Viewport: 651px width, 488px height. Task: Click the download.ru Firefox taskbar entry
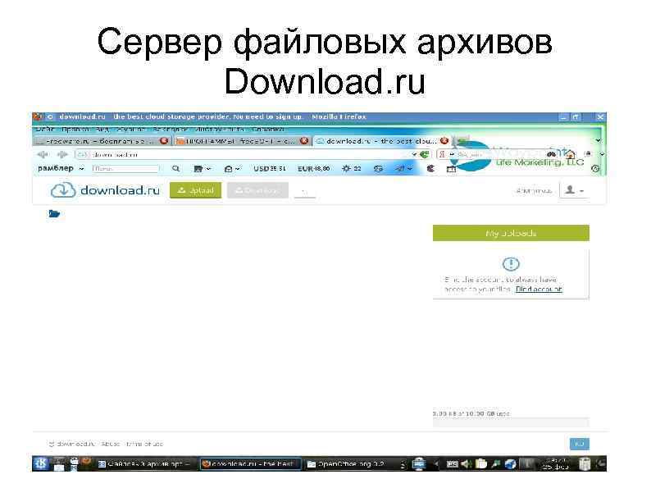click(250, 464)
